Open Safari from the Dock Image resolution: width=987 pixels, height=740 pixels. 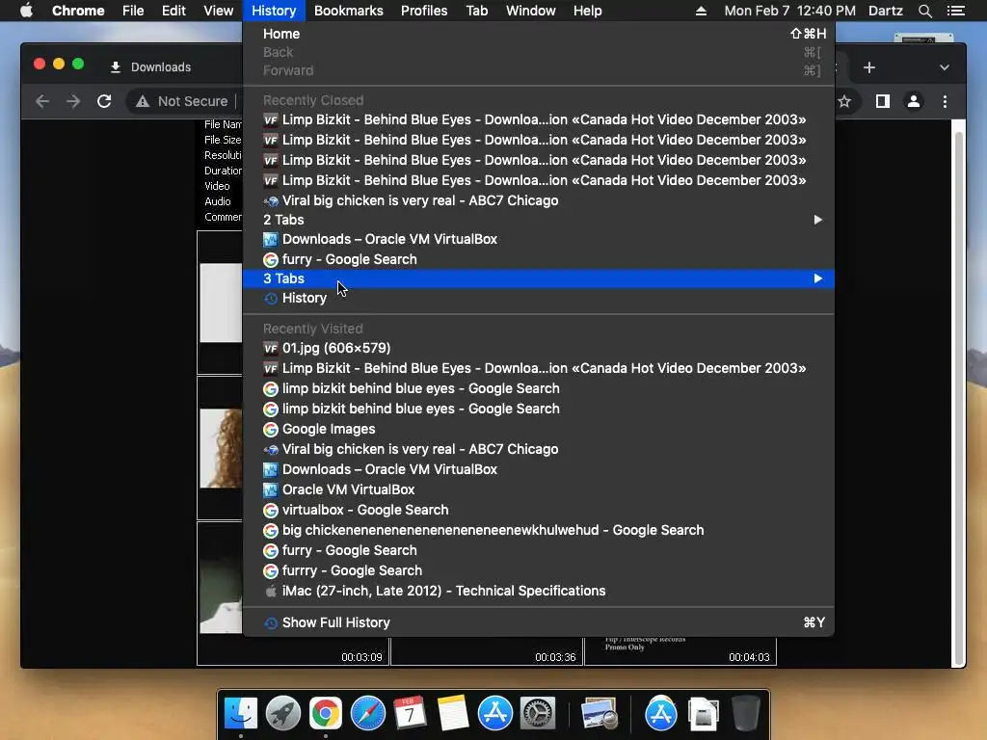(x=367, y=713)
